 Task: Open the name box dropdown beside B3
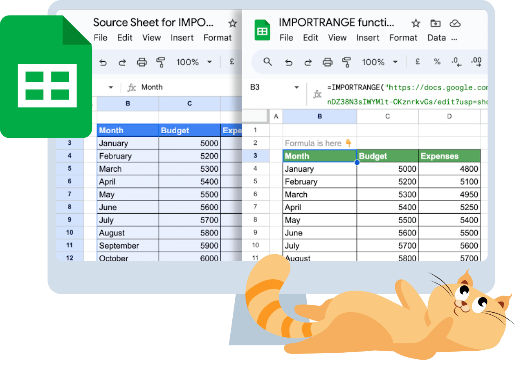point(297,87)
